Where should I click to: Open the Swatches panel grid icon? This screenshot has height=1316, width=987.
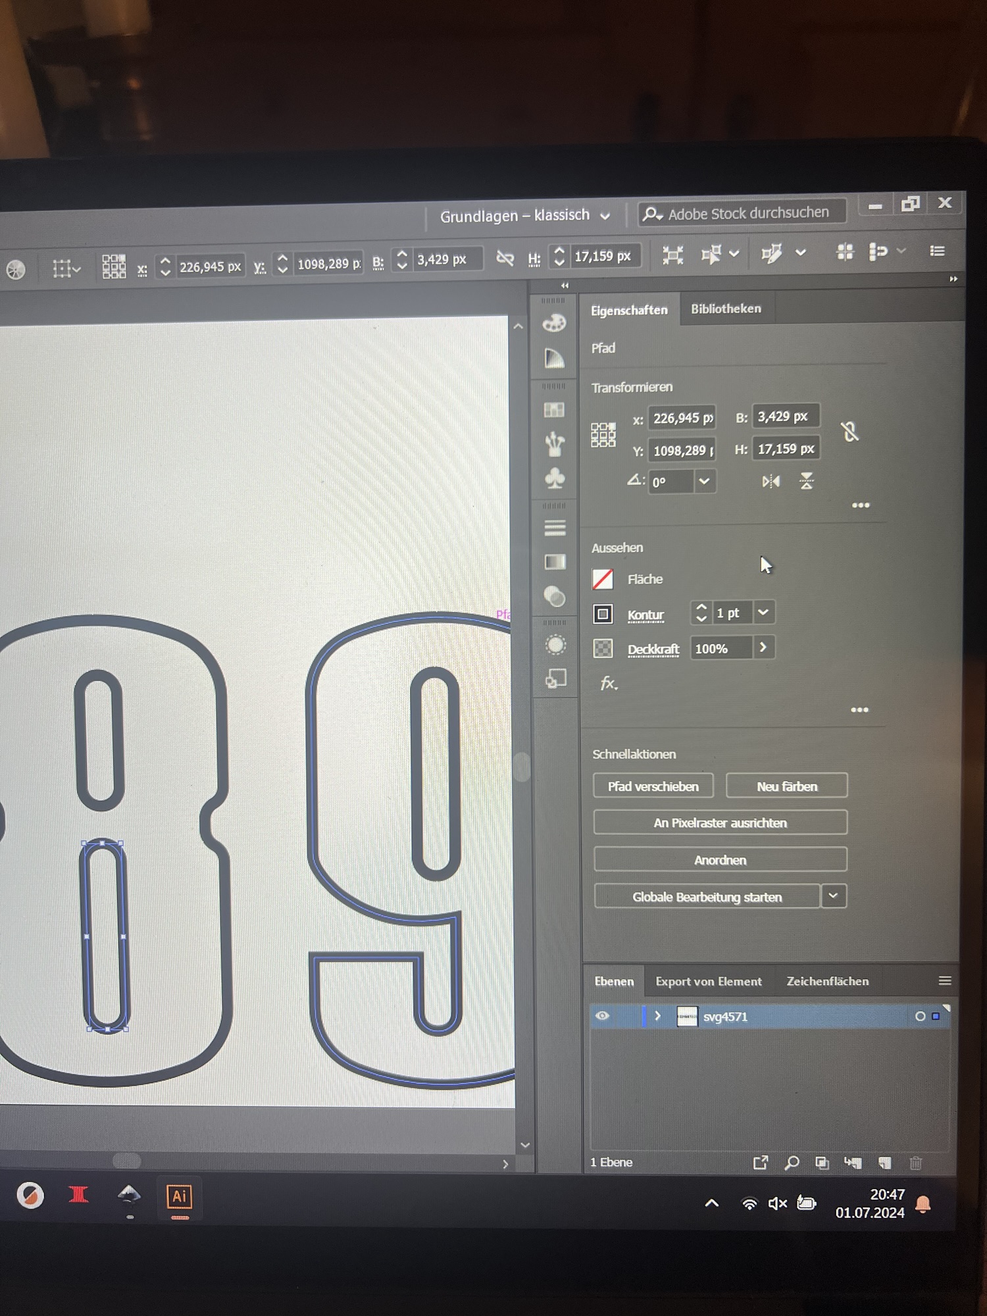point(554,410)
